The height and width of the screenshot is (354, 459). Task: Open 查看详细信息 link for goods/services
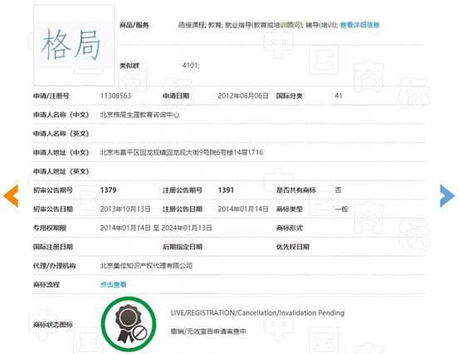[359, 25]
